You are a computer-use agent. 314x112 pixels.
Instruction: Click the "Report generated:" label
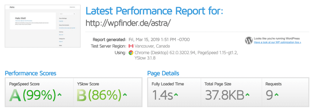[109, 39]
